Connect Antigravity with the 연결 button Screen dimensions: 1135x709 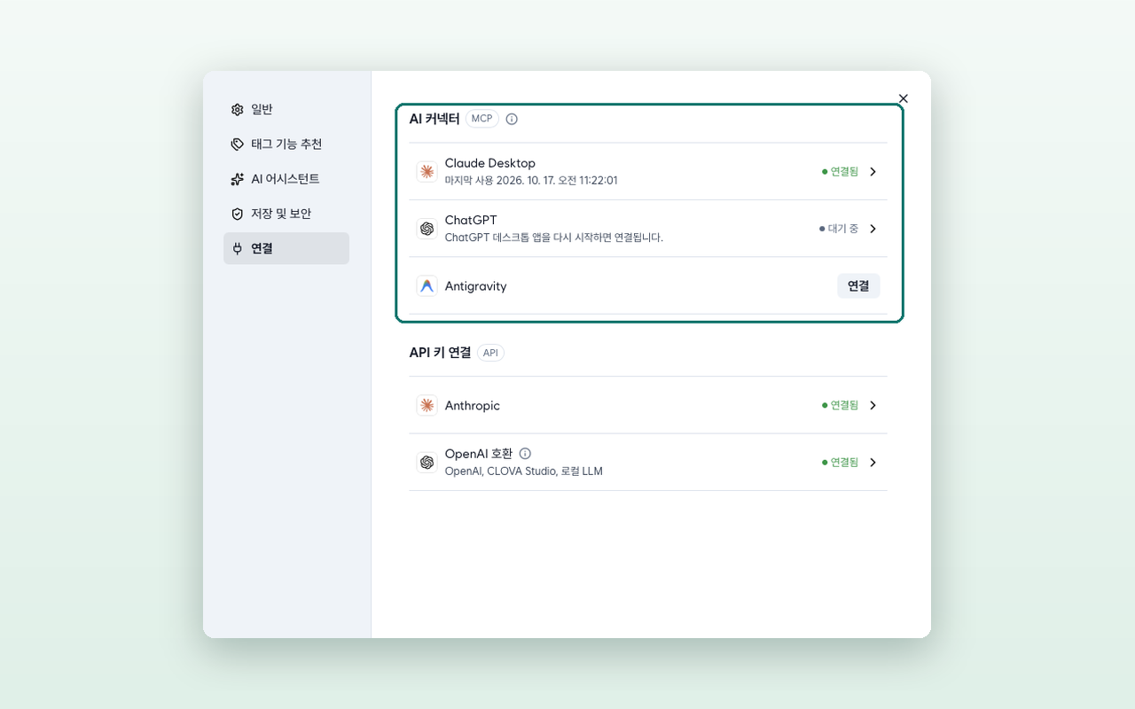coord(858,286)
